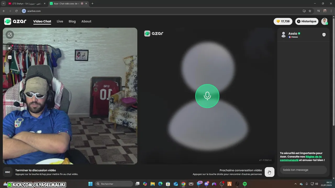
Task: Open the Historique button
Action: (307, 21)
